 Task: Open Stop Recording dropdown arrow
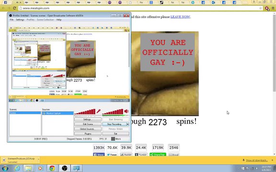tap(127, 124)
